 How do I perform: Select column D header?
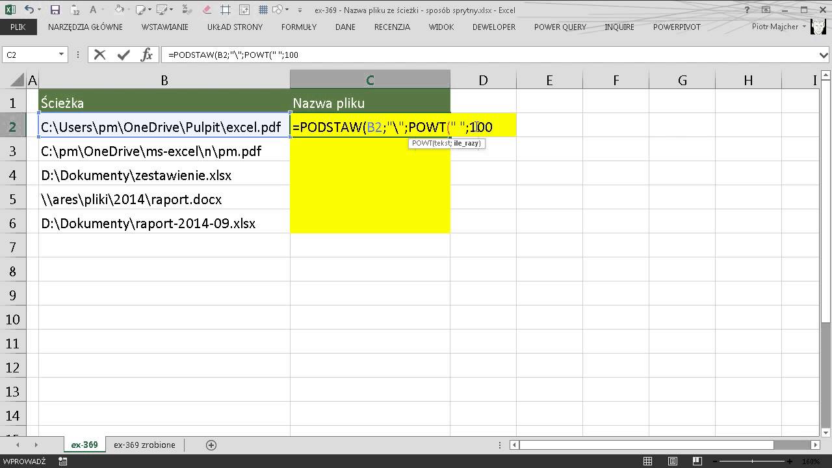click(484, 80)
